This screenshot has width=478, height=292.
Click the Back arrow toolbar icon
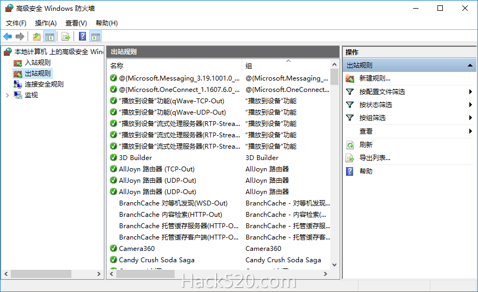click(8, 37)
